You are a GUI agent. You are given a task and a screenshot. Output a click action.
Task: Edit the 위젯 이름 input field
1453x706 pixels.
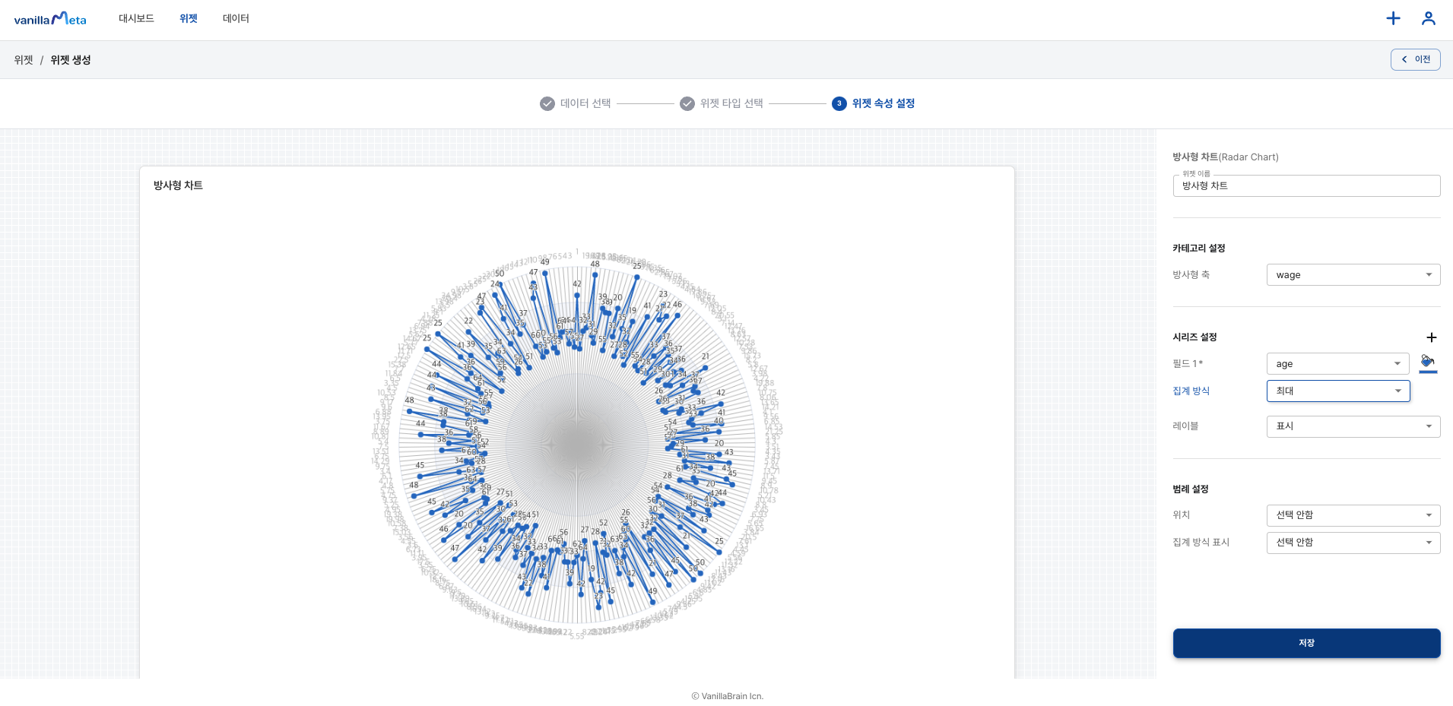point(1306,186)
